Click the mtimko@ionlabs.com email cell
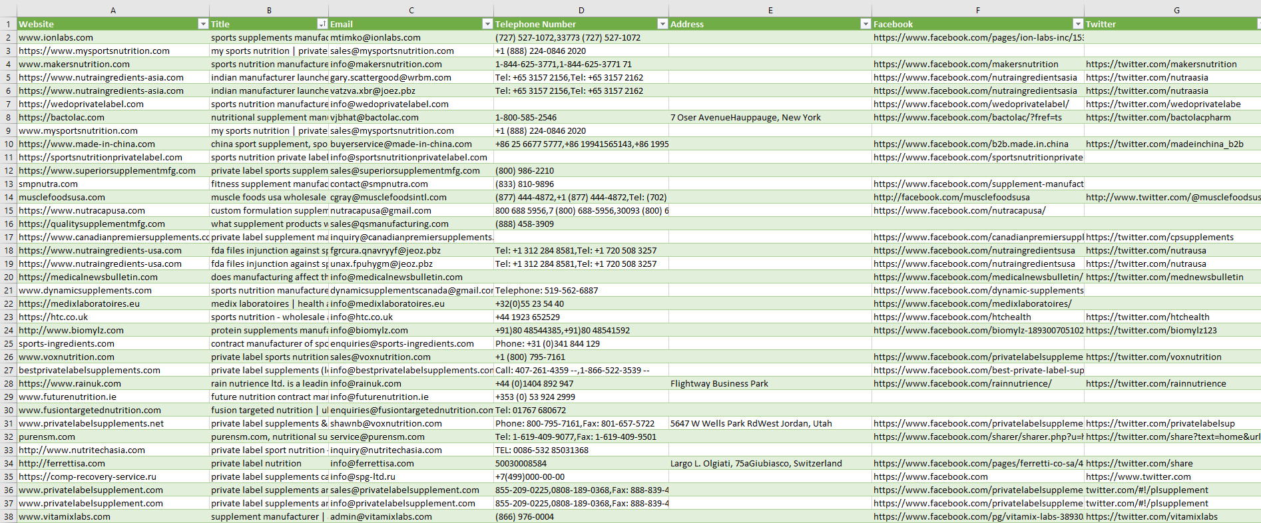The width and height of the screenshot is (1261, 523). 411,37
